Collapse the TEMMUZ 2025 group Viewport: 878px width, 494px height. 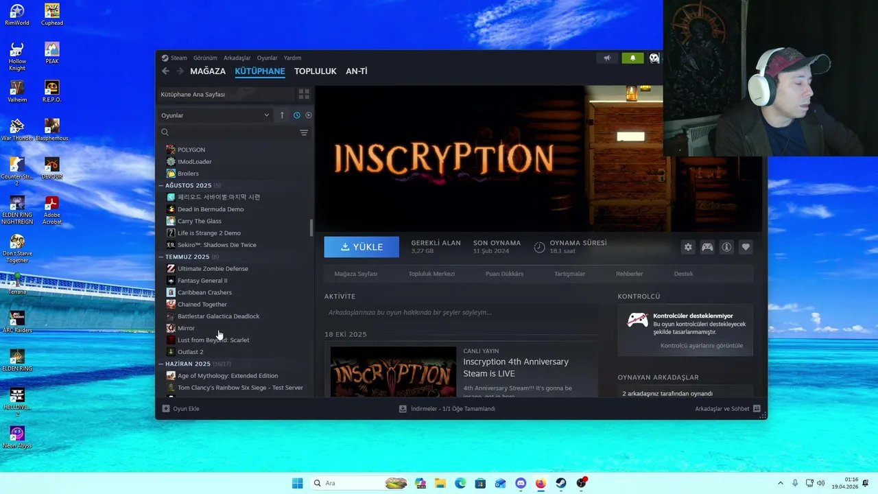coord(161,257)
